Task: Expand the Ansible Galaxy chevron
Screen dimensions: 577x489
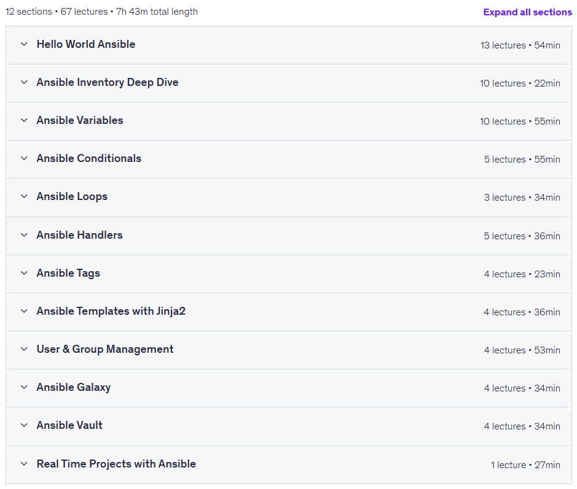Action: pyautogui.click(x=25, y=387)
